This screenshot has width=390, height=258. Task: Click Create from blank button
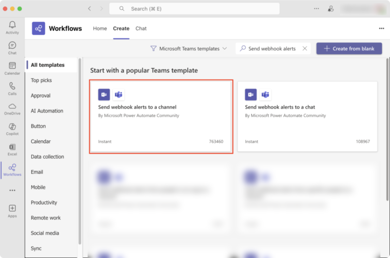pyautogui.click(x=349, y=48)
